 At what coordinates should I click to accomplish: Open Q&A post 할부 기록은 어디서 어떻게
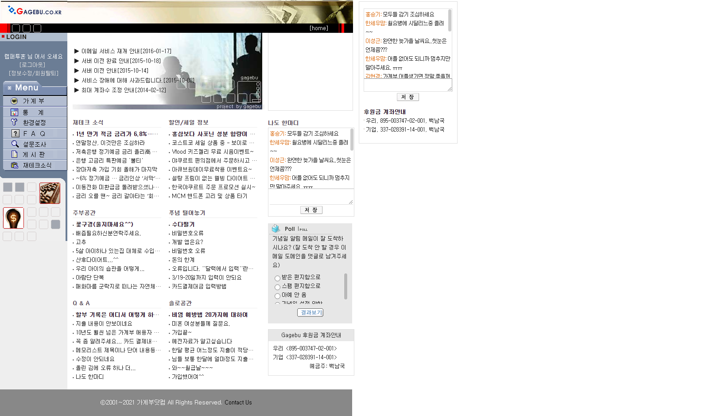[x=117, y=315]
